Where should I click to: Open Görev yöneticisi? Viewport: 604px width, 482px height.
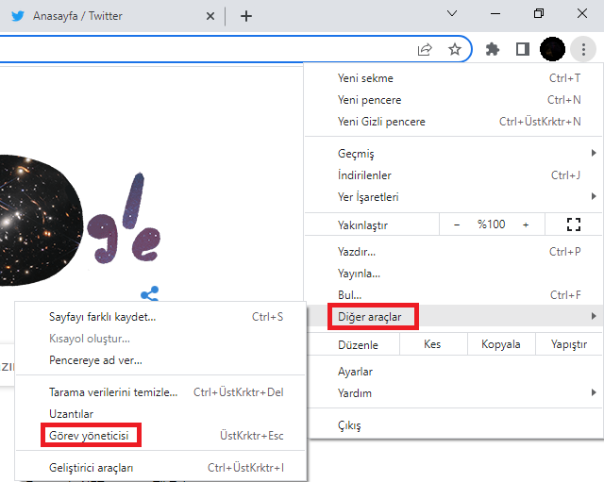coord(160,436)
